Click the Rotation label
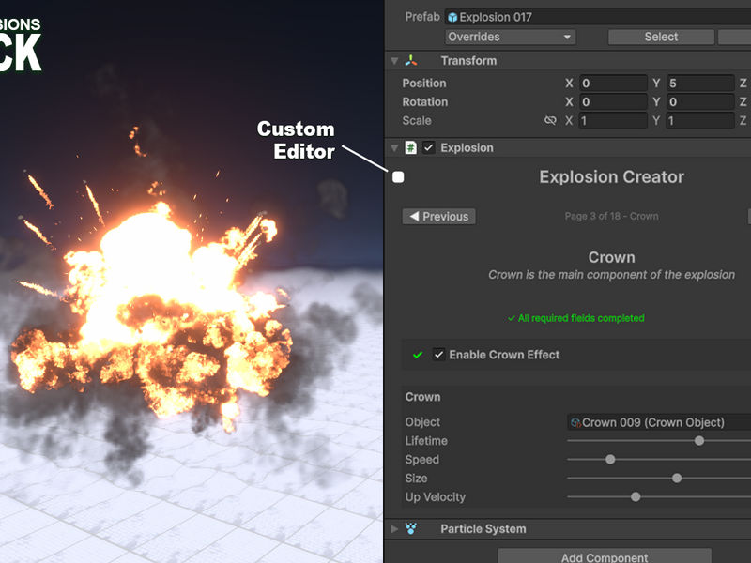Viewport: 751px width, 563px height. [x=425, y=101]
